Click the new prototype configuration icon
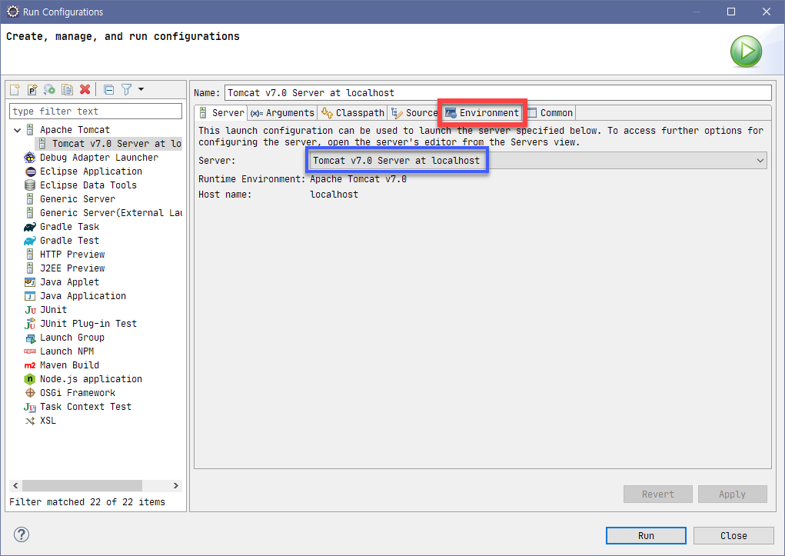 pyautogui.click(x=32, y=90)
